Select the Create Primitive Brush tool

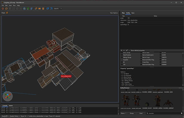[7, 9]
